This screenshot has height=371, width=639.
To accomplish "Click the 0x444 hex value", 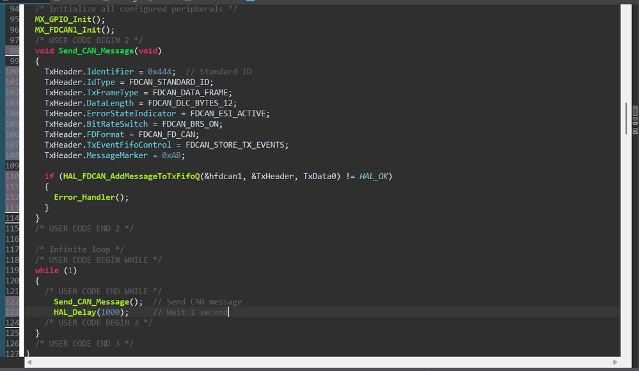I will point(159,72).
